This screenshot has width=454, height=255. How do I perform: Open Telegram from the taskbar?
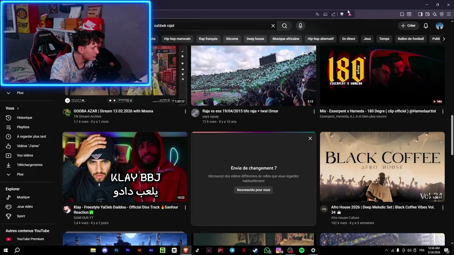point(232,250)
